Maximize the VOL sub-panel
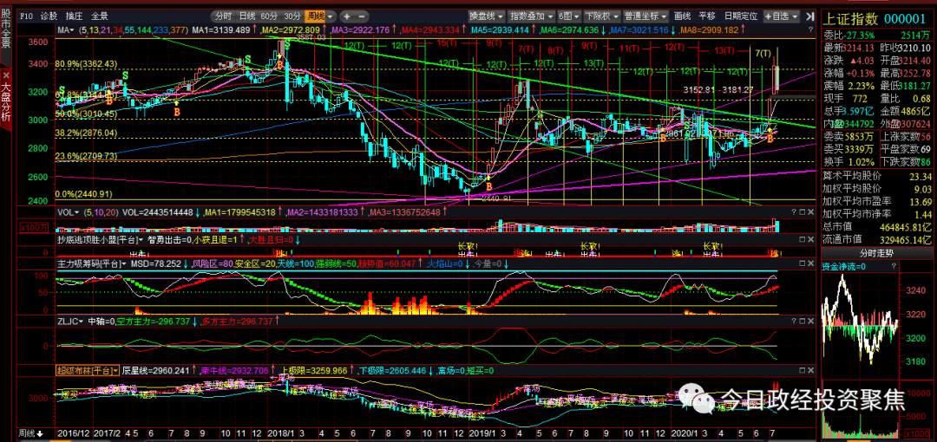937x442 pixels. tap(803, 212)
